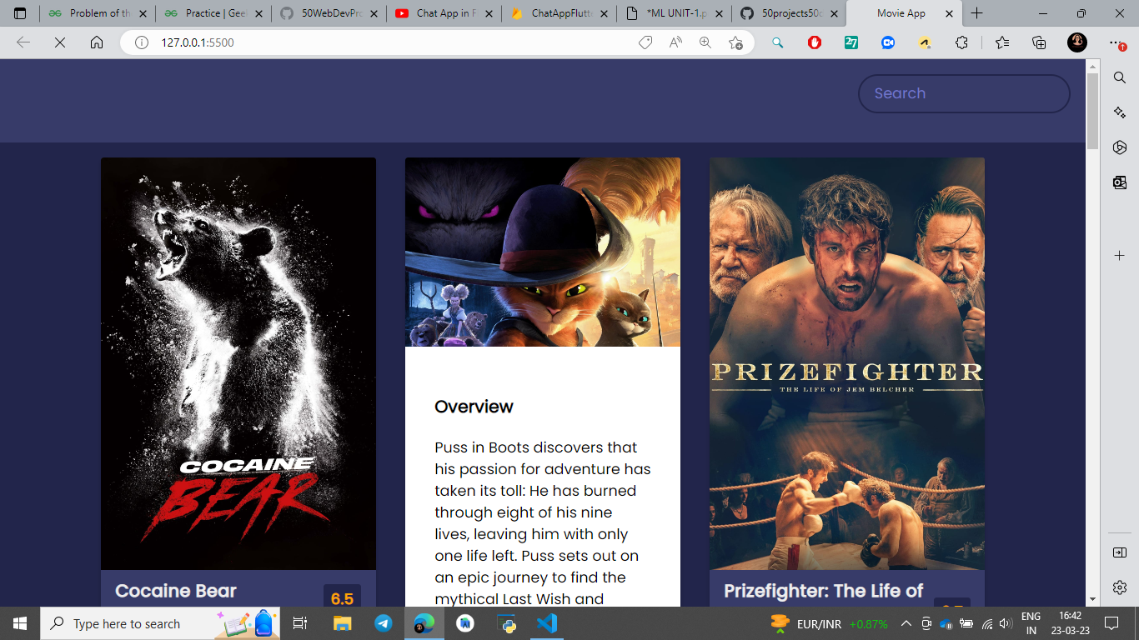Open File Explorer from the taskbar
The height and width of the screenshot is (640, 1139).
coord(343,623)
